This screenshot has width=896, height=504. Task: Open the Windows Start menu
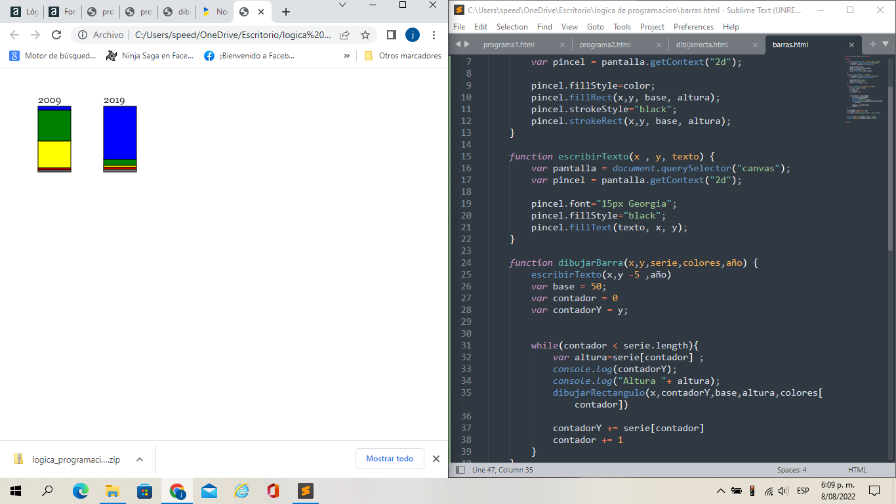pos(16,490)
